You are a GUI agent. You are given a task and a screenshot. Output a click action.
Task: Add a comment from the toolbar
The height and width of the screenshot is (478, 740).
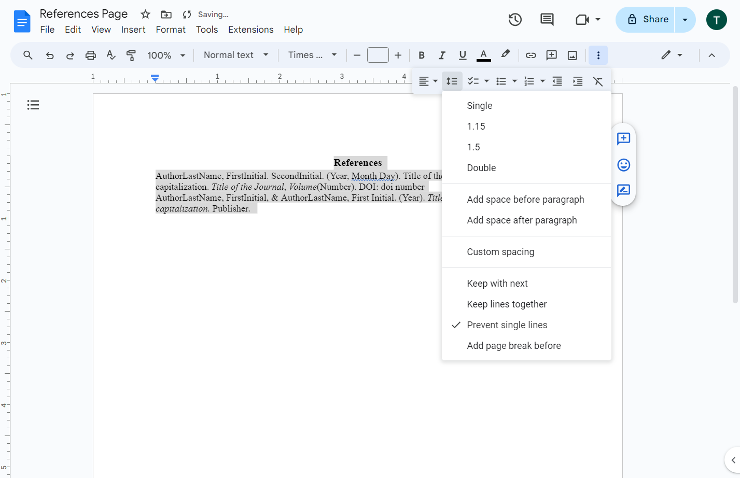click(552, 55)
